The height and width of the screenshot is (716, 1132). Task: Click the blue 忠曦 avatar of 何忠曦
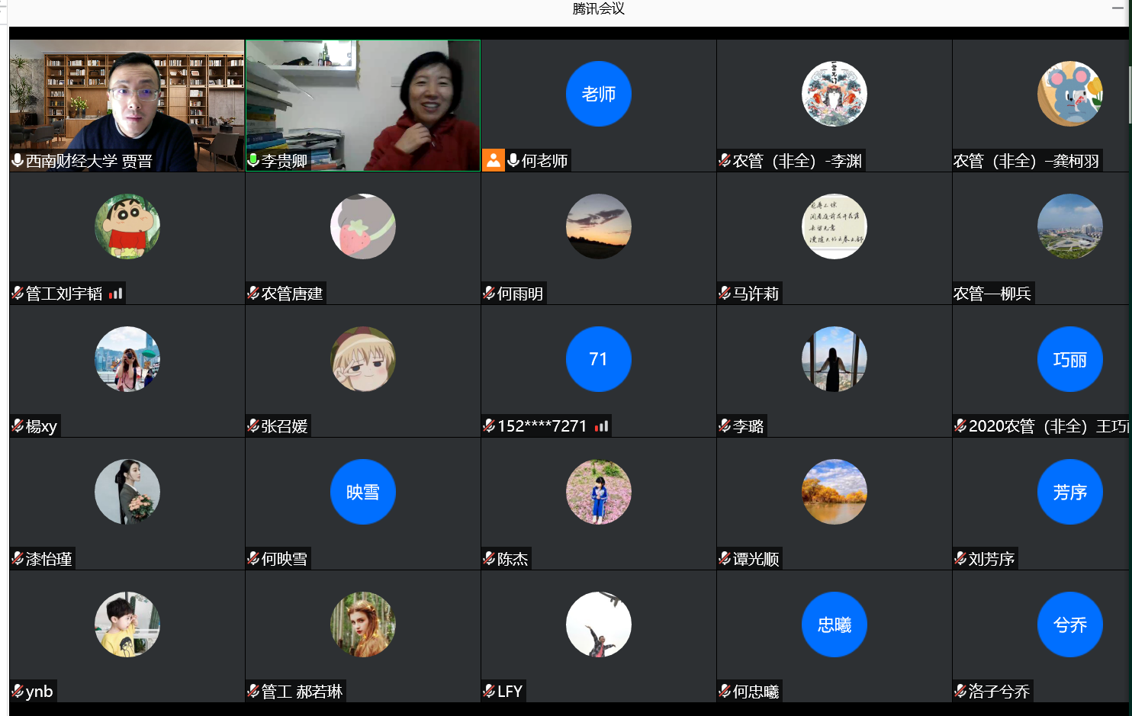click(x=834, y=624)
